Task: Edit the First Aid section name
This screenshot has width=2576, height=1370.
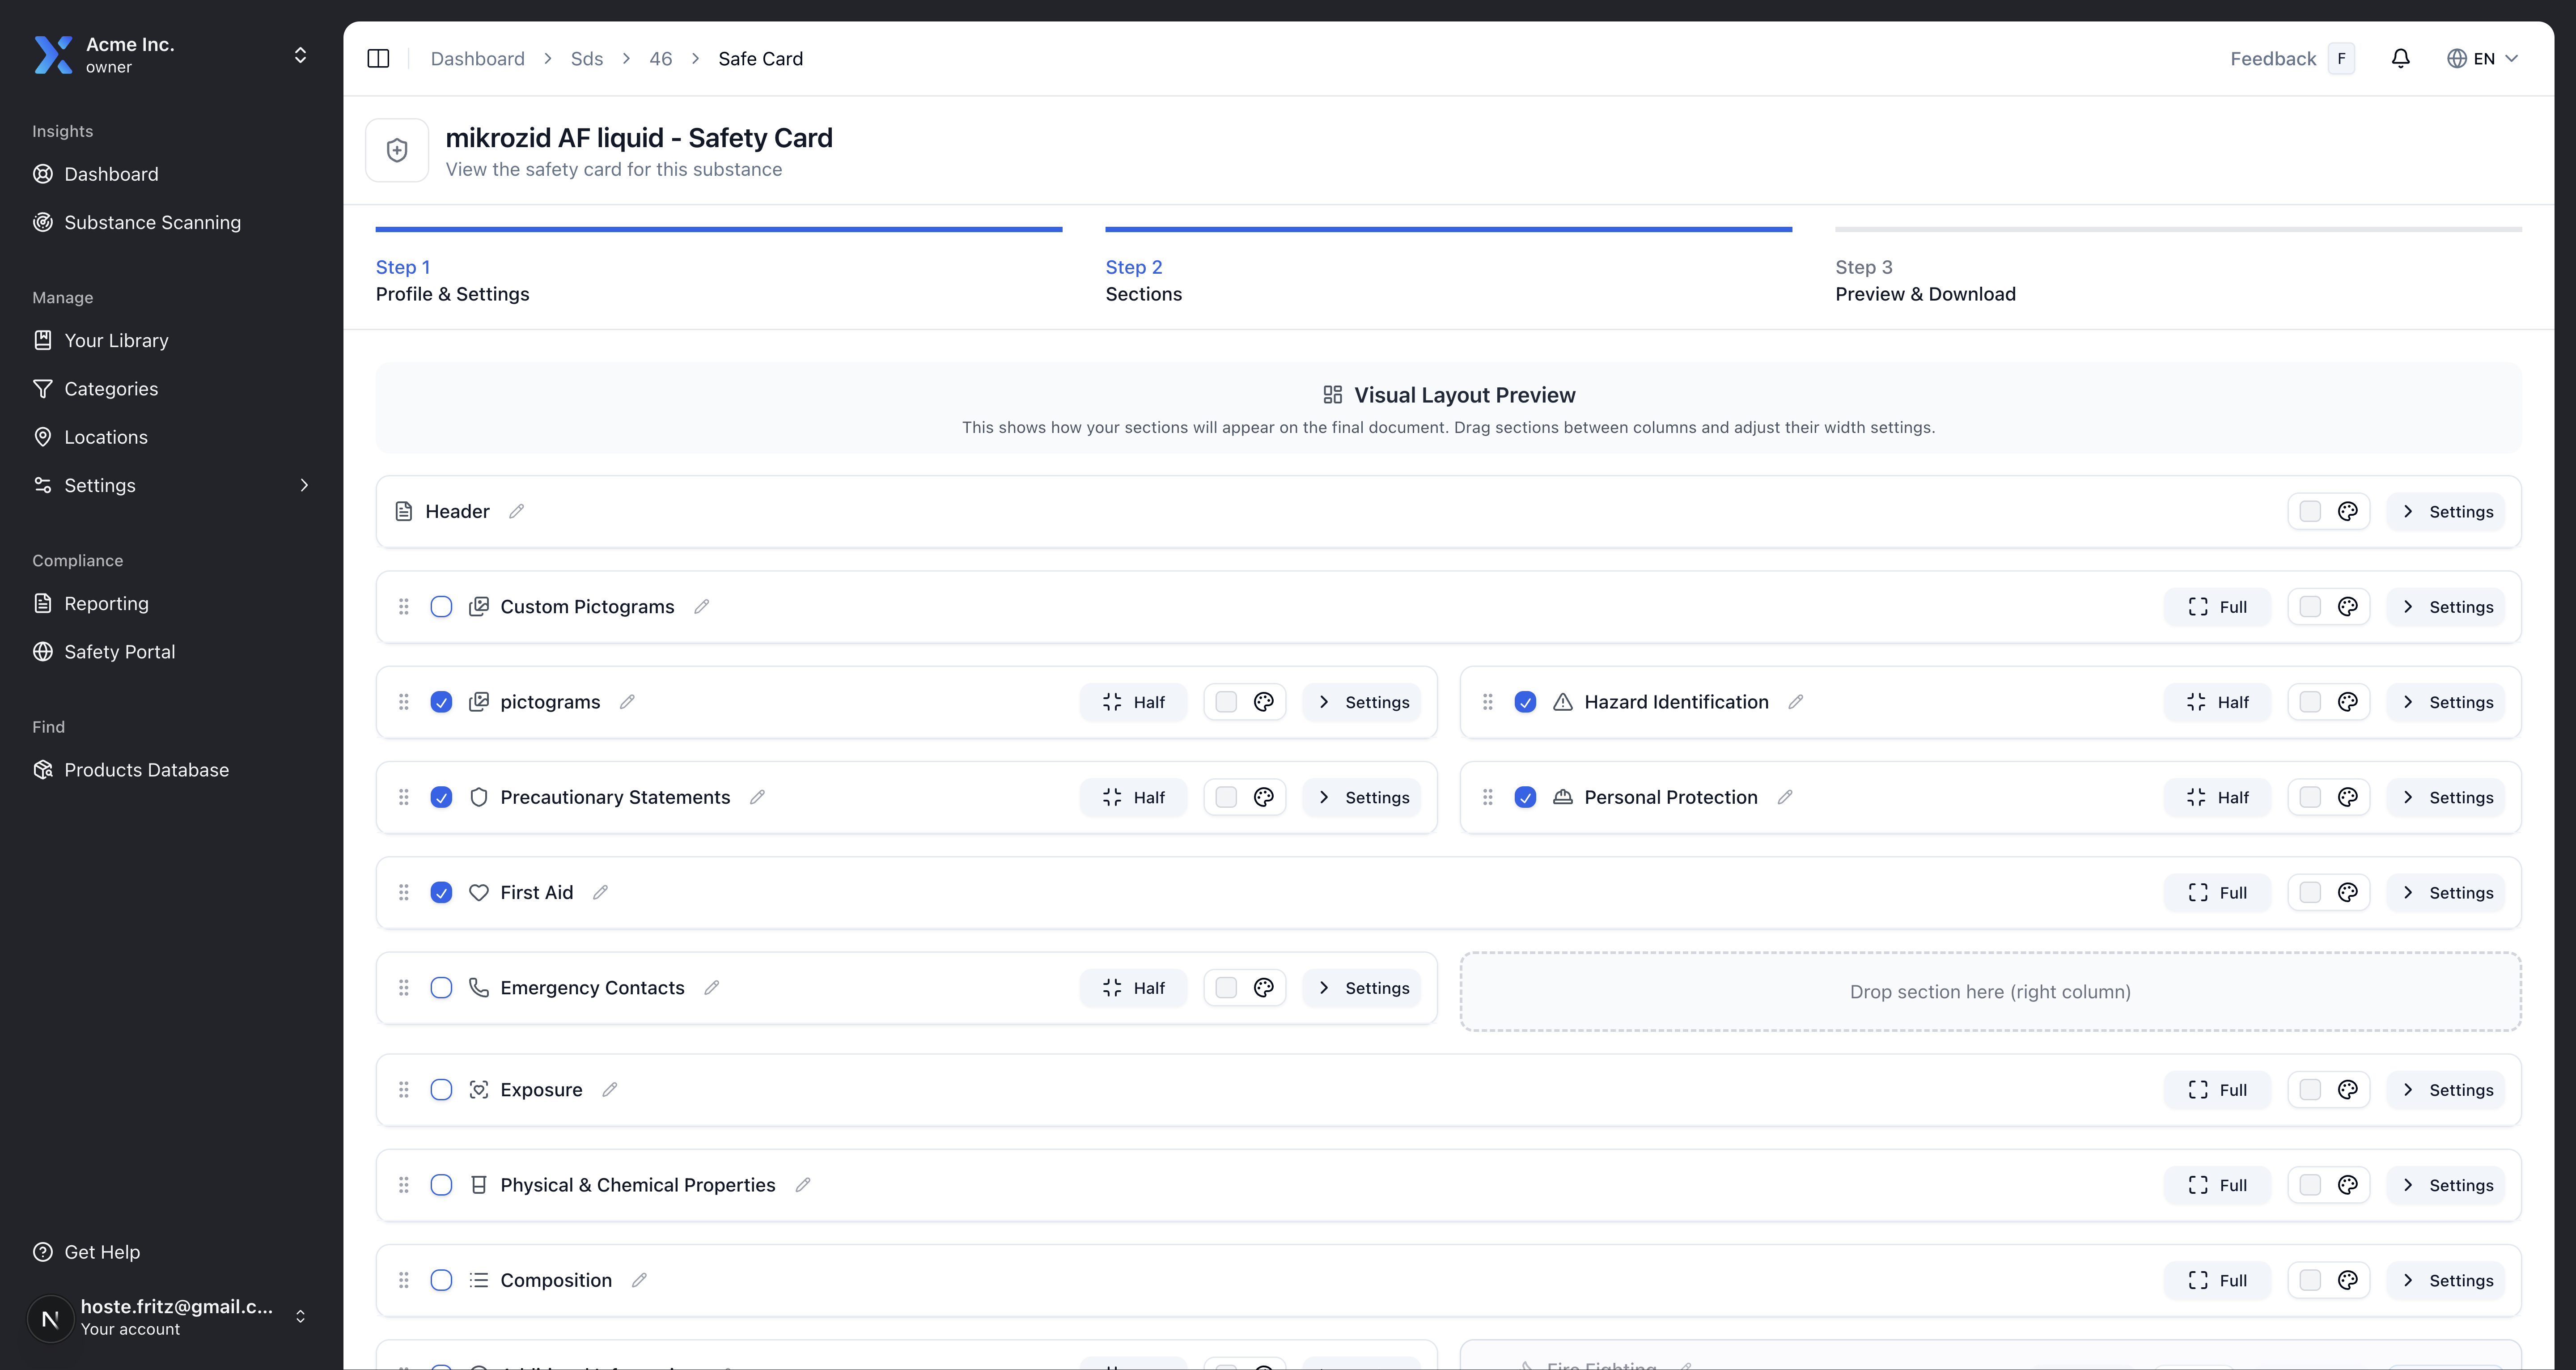Action: (x=600, y=892)
